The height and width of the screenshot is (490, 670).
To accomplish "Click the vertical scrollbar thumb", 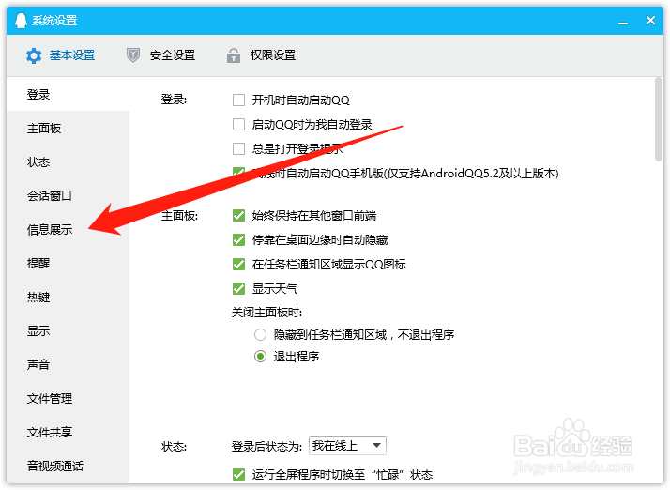I will [x=659, y=119].
